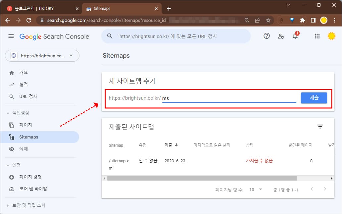342x214 pixels.
Task: Click the mouse extension icon in toolbar
Action: tap(281, 20)
